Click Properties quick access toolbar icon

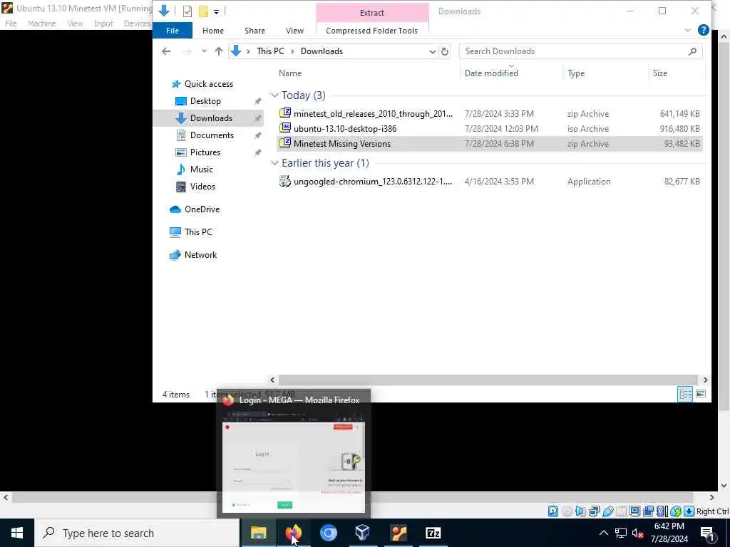pyautogui.click(x=187, y=11)
